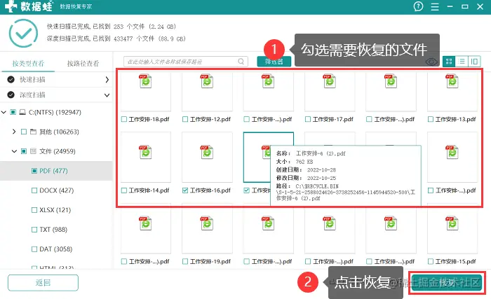
Task: Click the 深度扫描 row label
Action: pos(32,95)
